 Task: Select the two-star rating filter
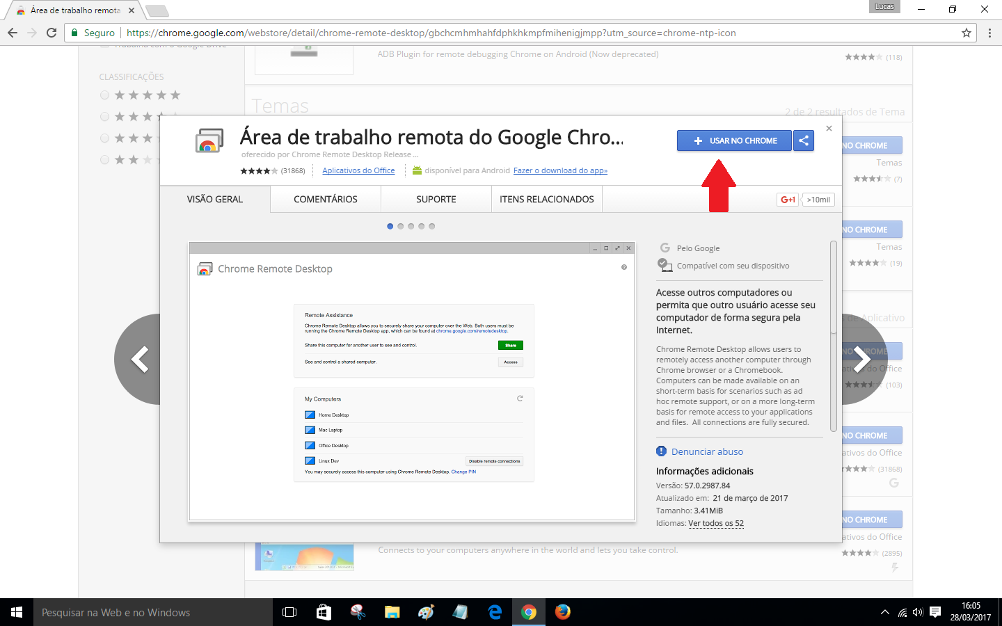105,160
